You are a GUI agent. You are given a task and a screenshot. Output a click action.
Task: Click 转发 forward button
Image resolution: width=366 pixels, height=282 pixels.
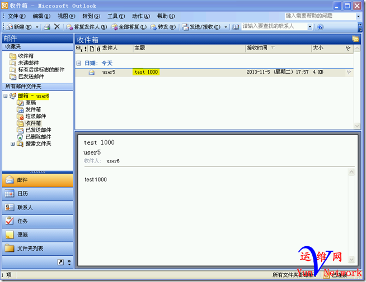tap(163, 27)
